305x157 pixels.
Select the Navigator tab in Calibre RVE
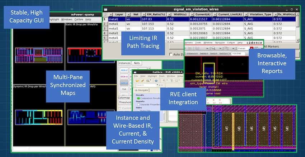point(141,90)
